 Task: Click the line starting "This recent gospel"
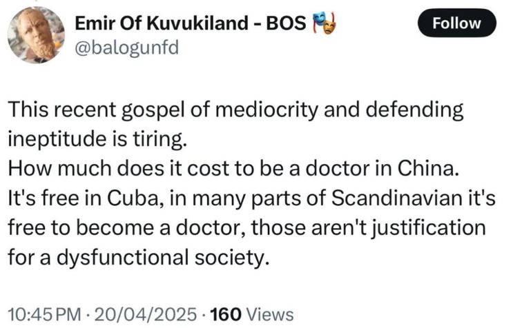(x=235, y=112)
